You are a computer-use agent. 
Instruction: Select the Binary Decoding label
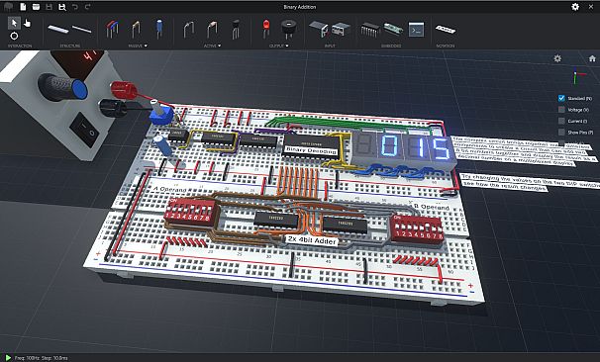click(x=311, y=150)
